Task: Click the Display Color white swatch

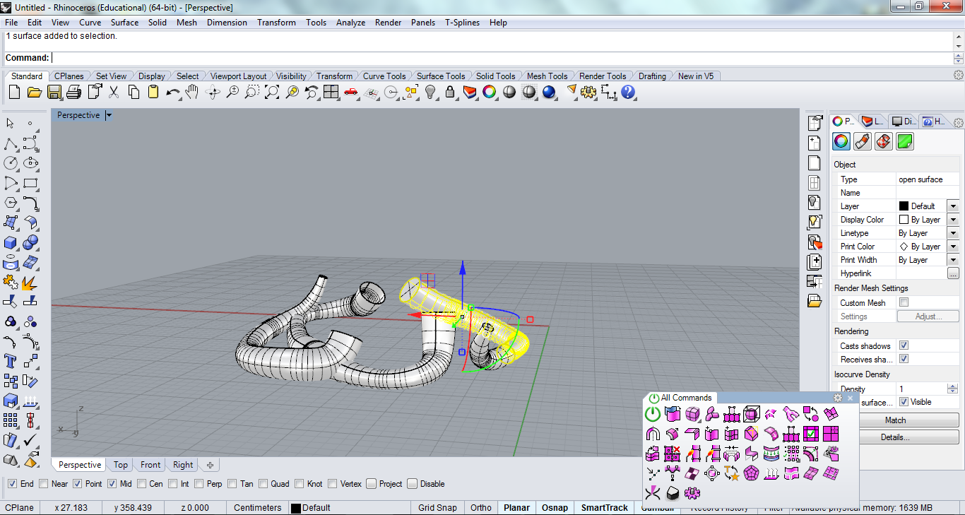Action: point(904,220)
